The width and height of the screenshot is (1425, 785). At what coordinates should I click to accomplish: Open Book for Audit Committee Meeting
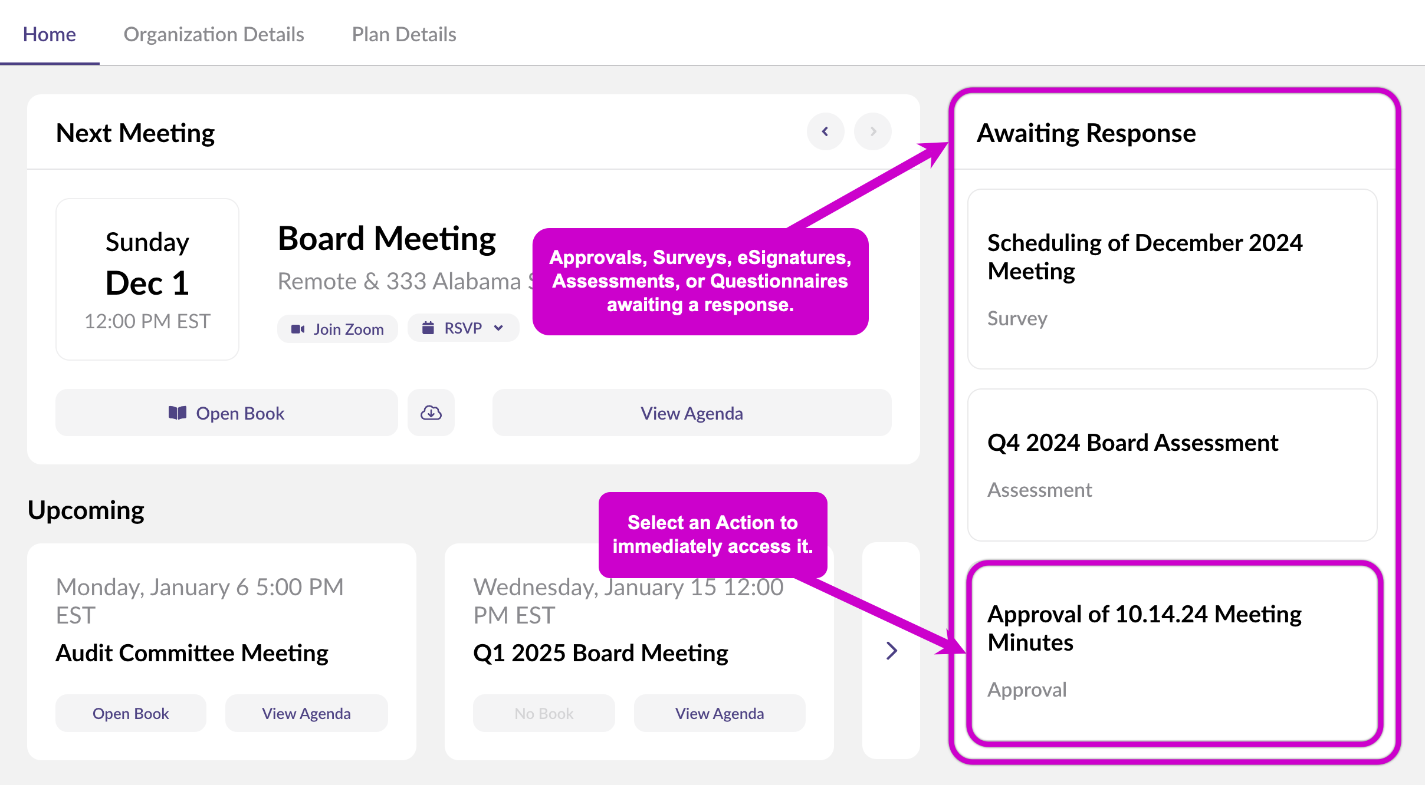[130, 713]
